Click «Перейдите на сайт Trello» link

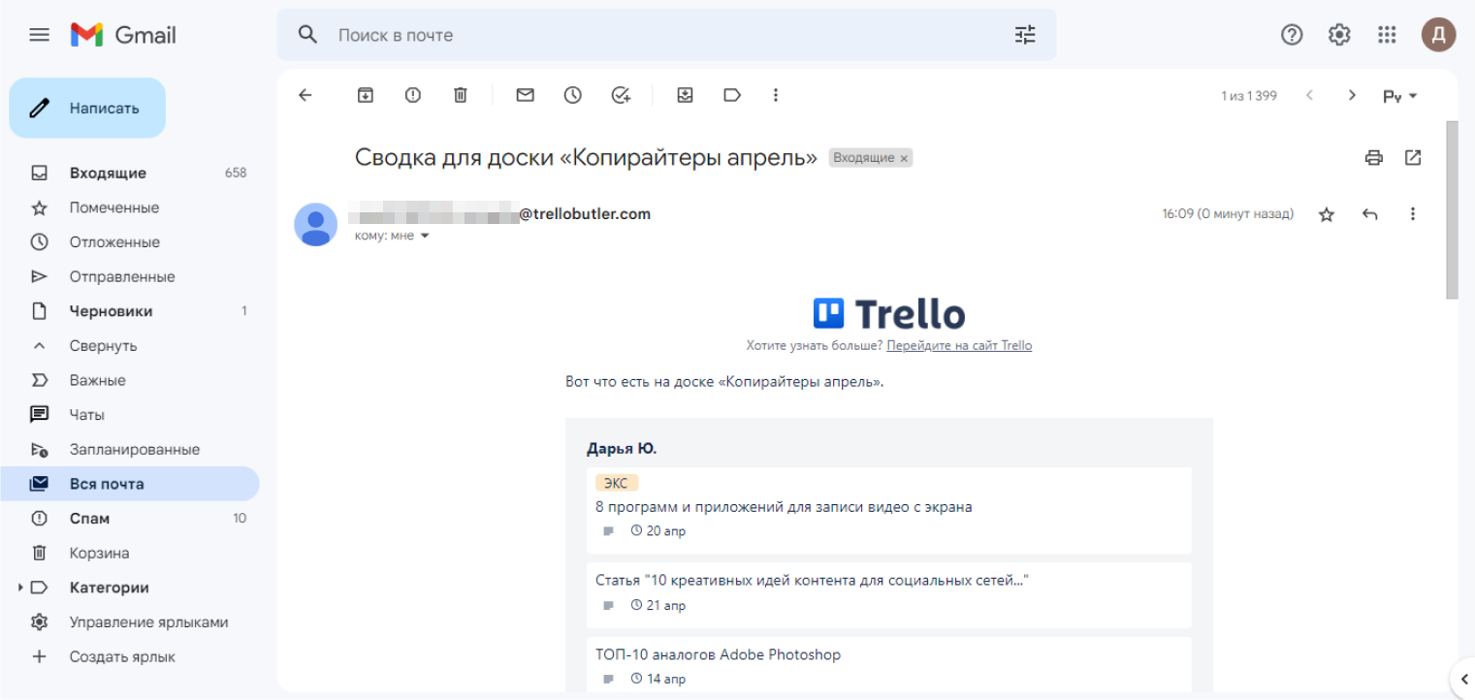point(959,345)
